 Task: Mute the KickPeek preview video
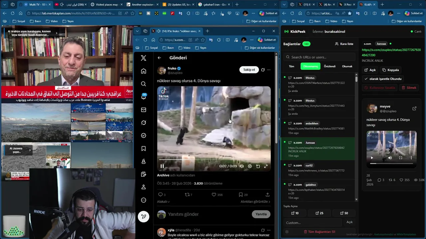390,158
